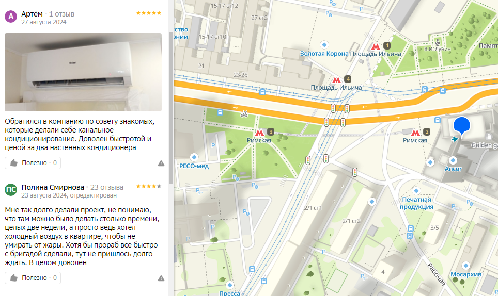The image size is (498, 296).
Task: Report Полина Смирнова's review using the warning icon
Action: coord(161,278)
